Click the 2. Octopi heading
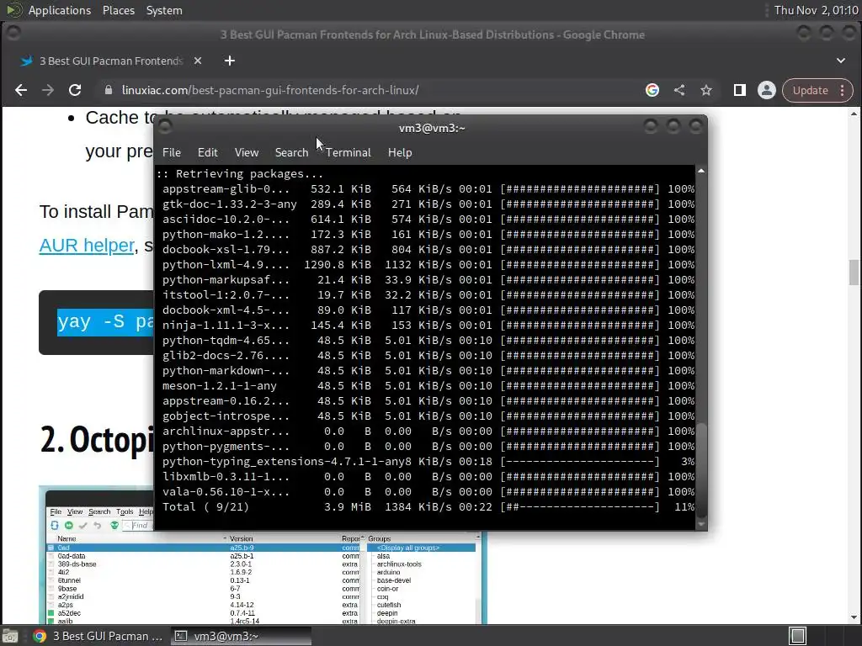This screenshot has width=862, height=646. tap(96, 439)
